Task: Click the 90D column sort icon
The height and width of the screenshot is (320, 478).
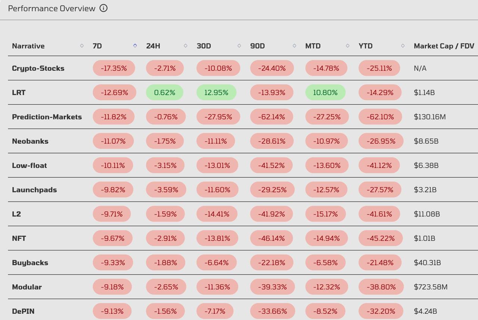Action: [294, 46]
